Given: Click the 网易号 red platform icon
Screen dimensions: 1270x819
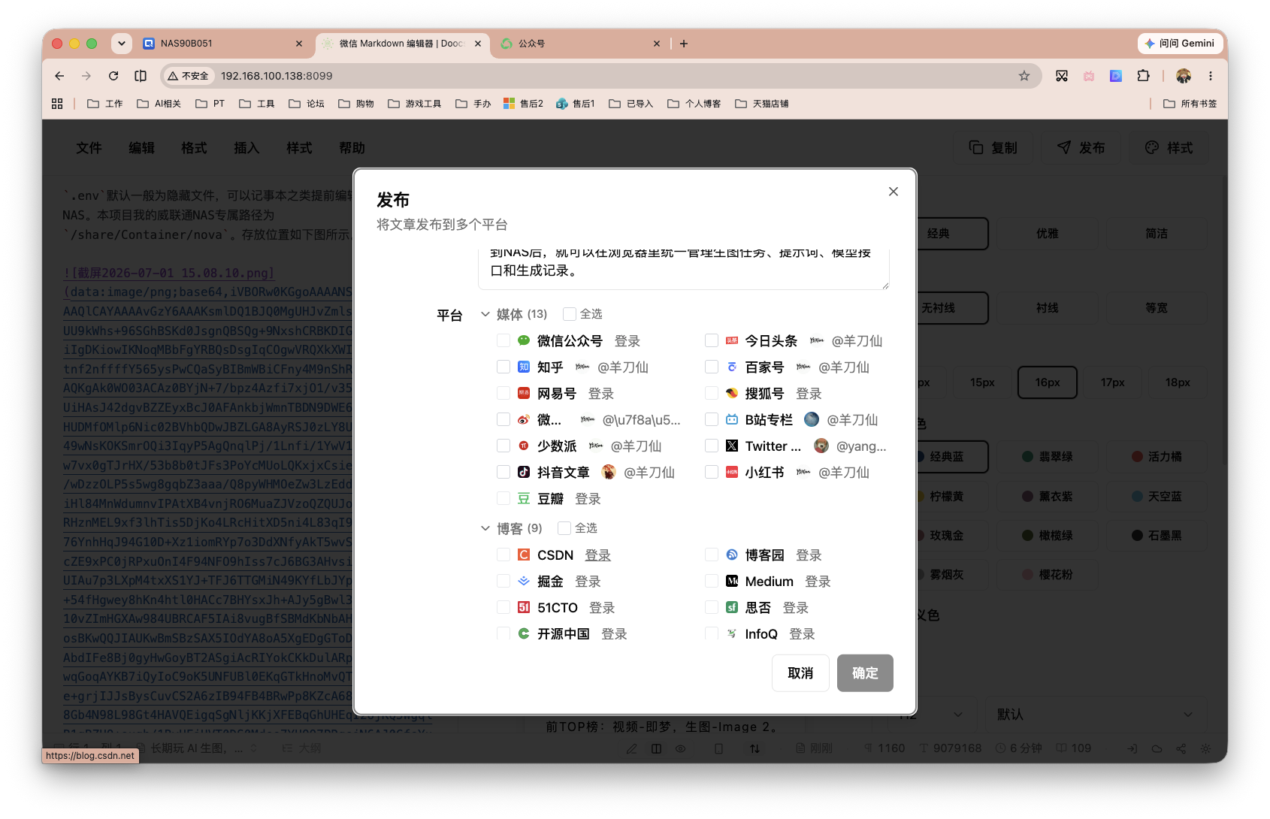Looking at the screenshot, I should point(524,394).
